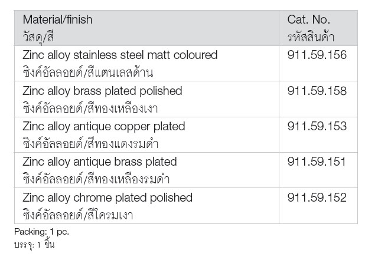Select catalog number 911.59.158
This screenshot has width=365, height=260.
click(317, 91)
